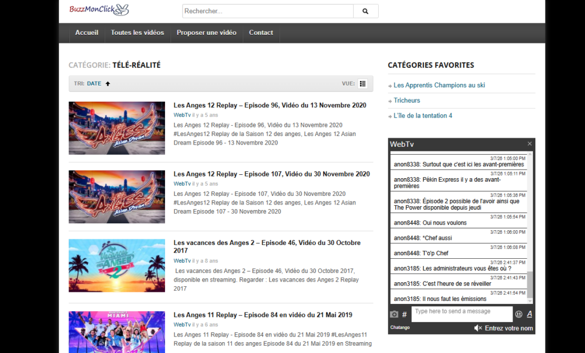This screenshot has height=353, width=585.
Task: Open the Tricheurs category link
Action: 407,101
